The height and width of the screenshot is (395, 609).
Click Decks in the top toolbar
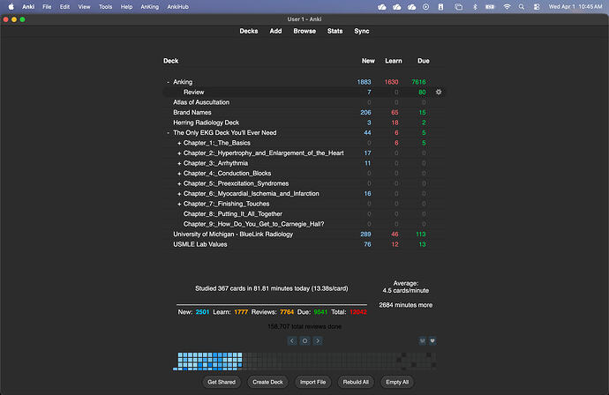pyautogui.click(x=249, y=31)
